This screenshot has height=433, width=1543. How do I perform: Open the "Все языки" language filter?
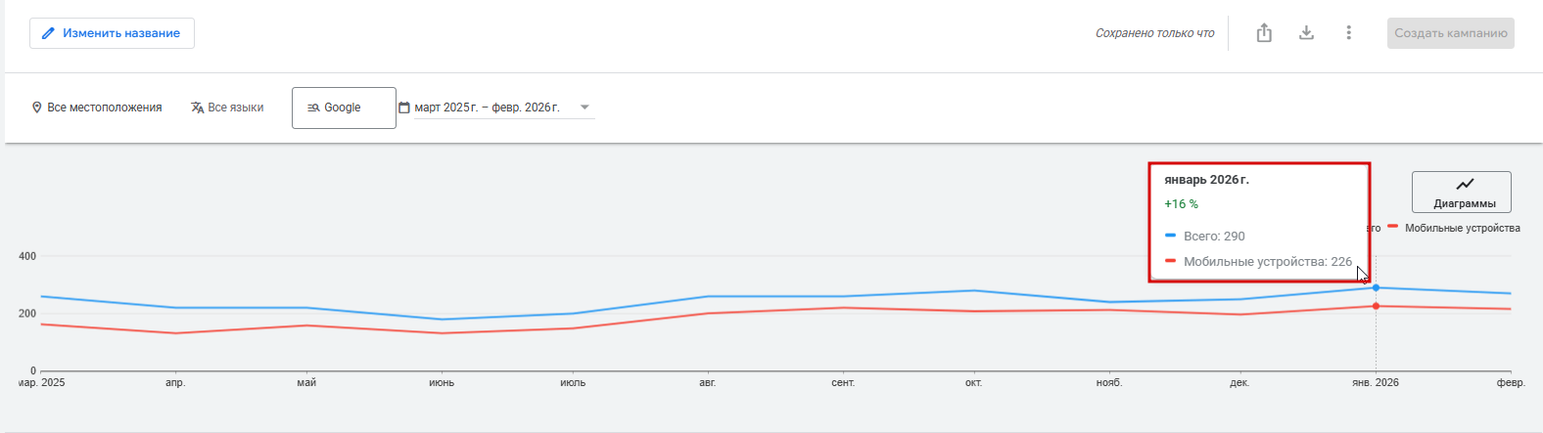(x=235, y=108)
